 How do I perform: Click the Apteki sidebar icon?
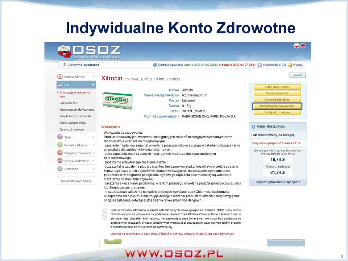60,137
